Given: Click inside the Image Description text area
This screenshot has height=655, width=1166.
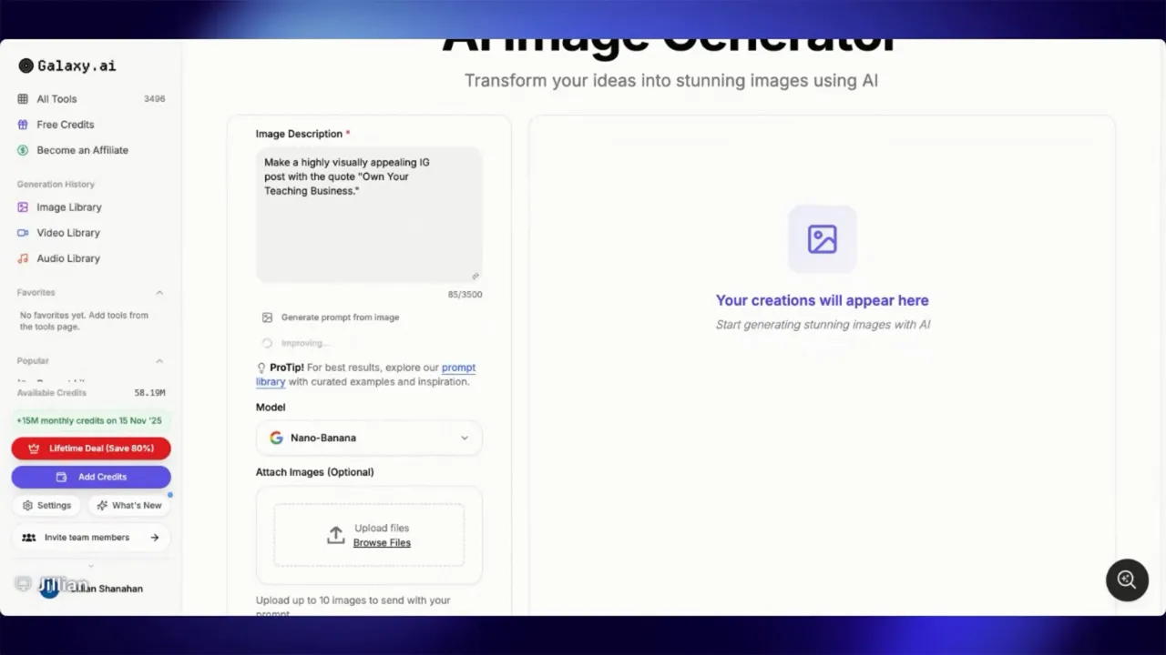Looking at the screenshot, I should point(369,214).
